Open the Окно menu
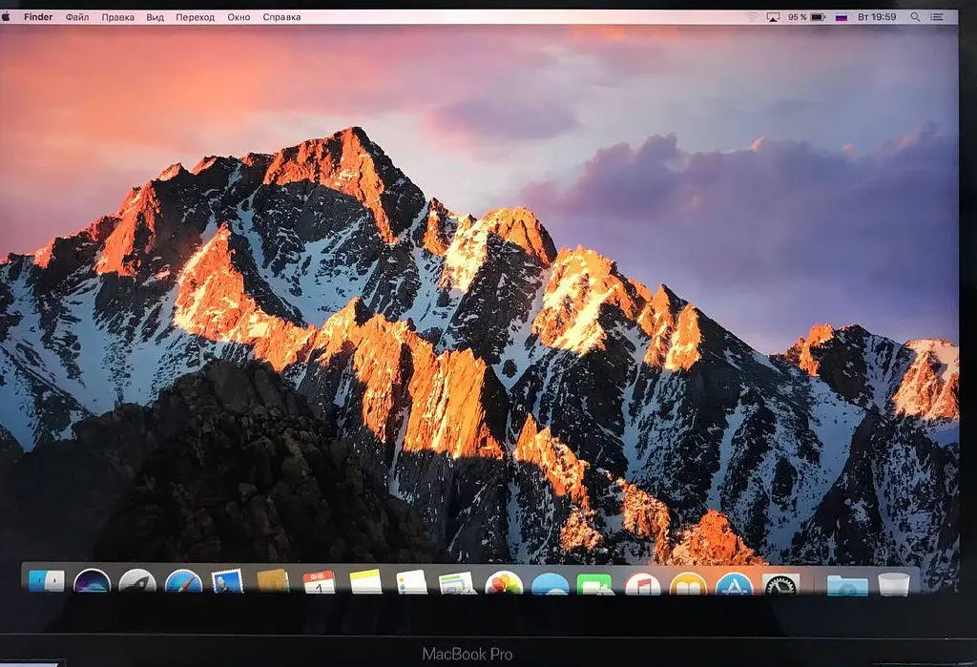 click(x=239, y=17)
